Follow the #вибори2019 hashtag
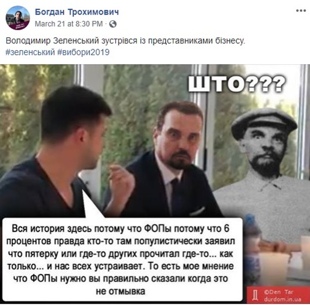This screenshot has height=305, width=310. (x=83, y=52)
